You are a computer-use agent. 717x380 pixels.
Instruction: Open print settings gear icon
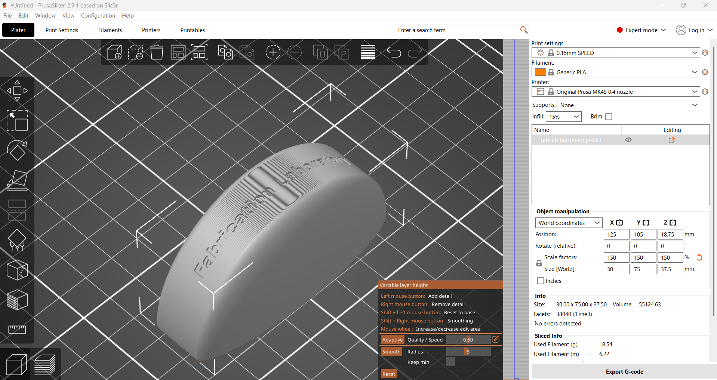pos(705,53)
